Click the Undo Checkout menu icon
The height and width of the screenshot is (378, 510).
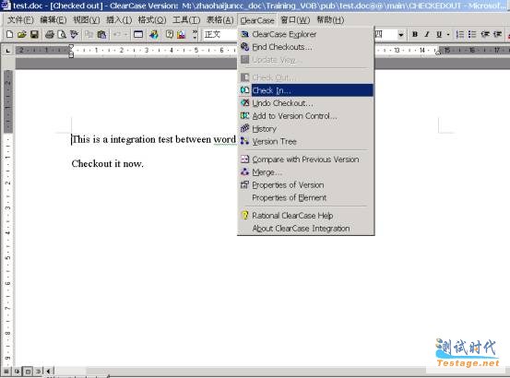[x=245, y=103]
